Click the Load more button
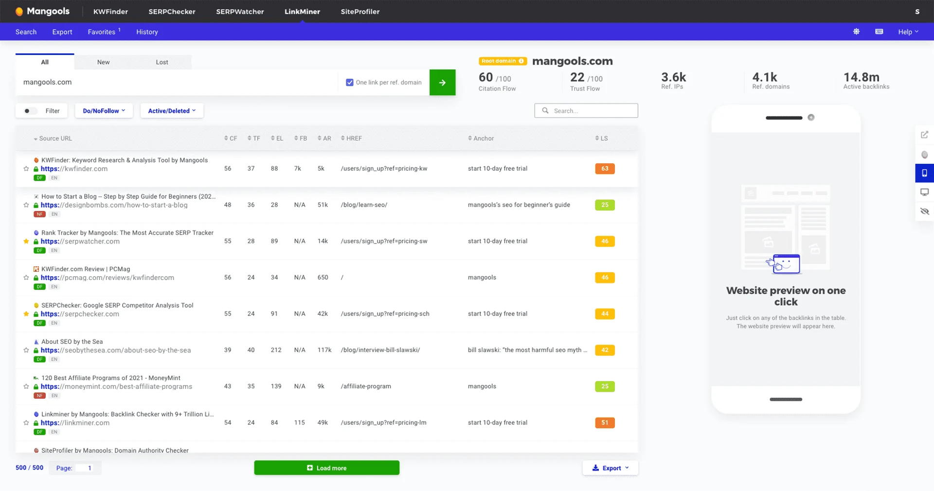 326,468
